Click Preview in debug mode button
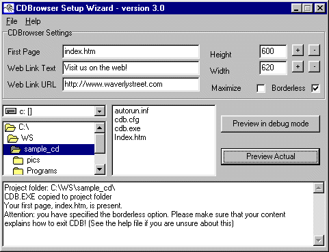 pos(271,124)
